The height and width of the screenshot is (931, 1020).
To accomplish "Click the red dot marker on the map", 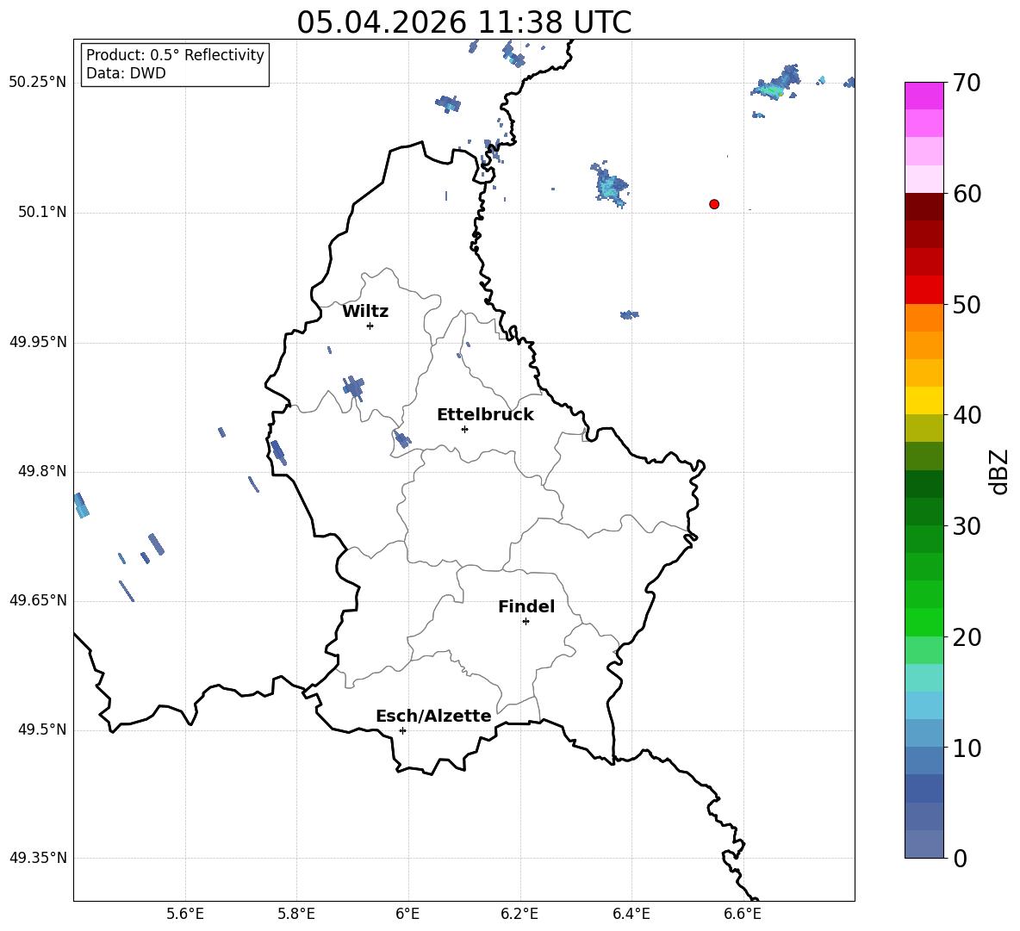I will tap(714, 204).
